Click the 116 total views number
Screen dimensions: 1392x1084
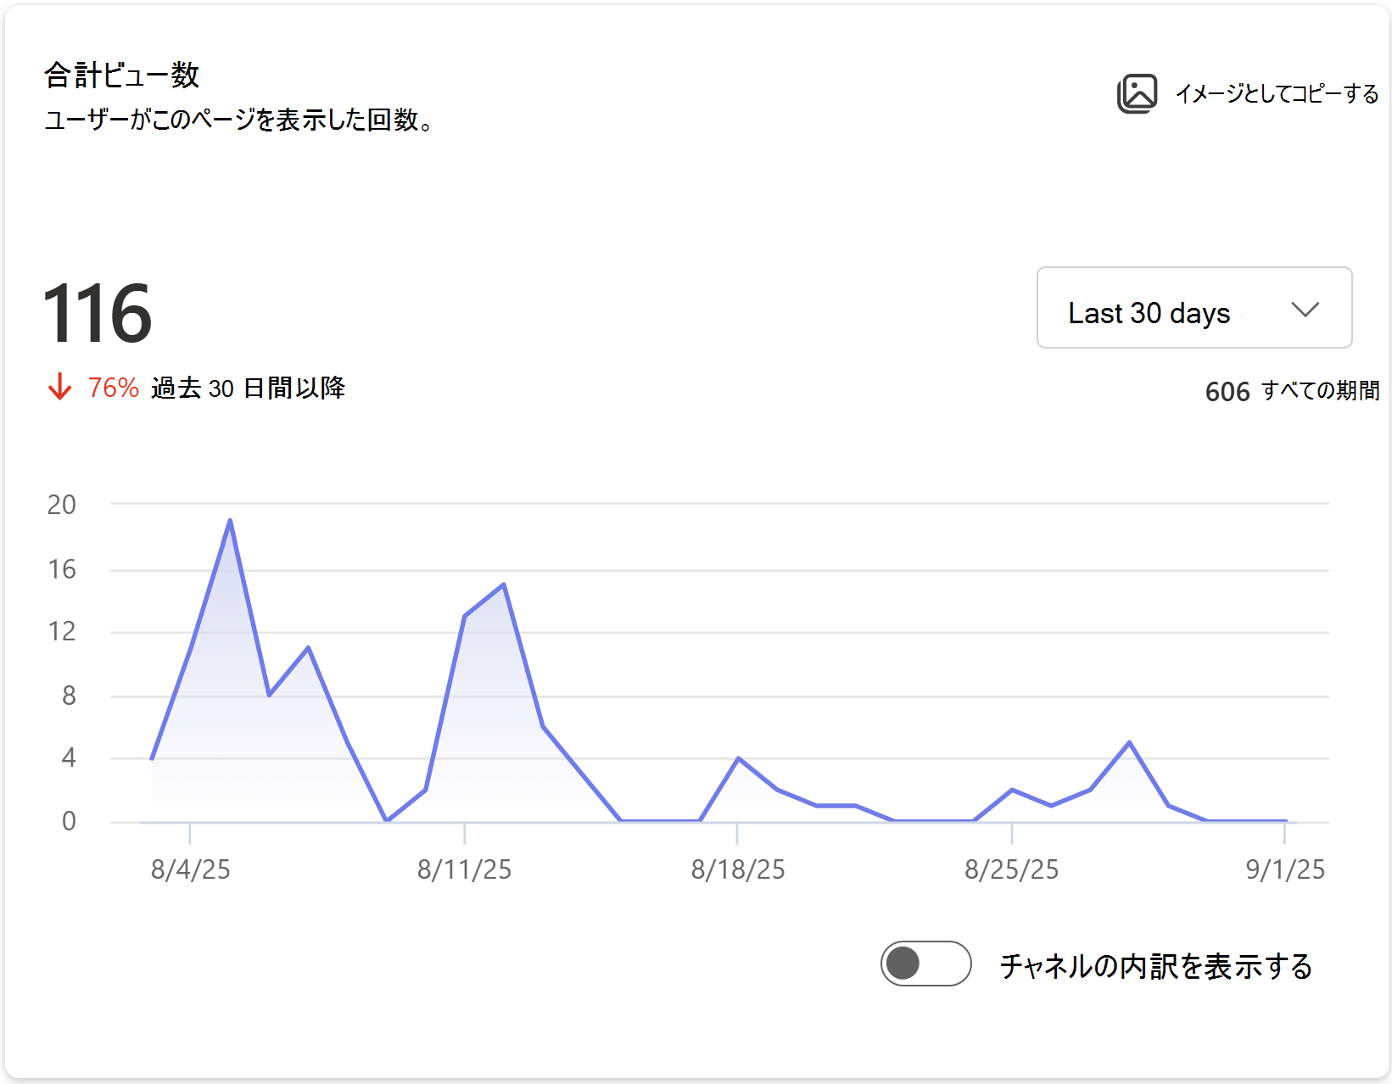click(97, 313)
